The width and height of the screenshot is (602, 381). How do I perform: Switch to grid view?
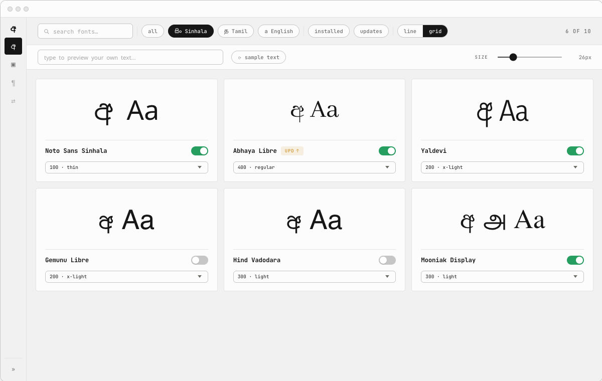tap(435, 31)
